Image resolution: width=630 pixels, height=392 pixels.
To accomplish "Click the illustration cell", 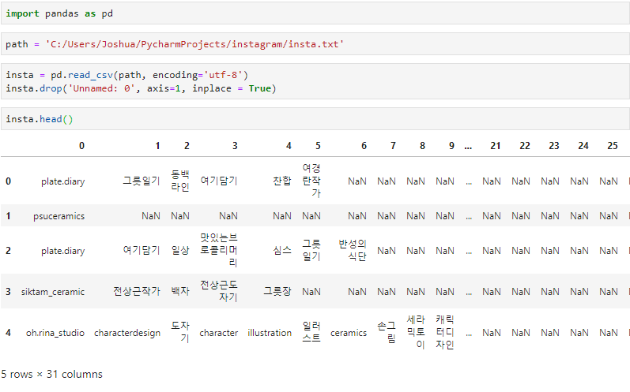I will (x=270, y=333).
